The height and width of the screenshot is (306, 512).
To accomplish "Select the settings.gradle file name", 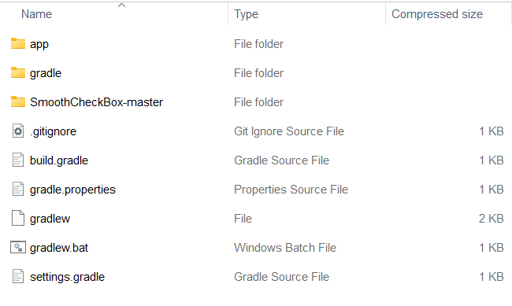I will point(67,277).
